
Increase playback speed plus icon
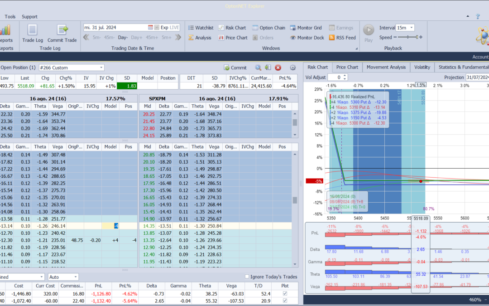pyautogui.click(x=421, y=37)
